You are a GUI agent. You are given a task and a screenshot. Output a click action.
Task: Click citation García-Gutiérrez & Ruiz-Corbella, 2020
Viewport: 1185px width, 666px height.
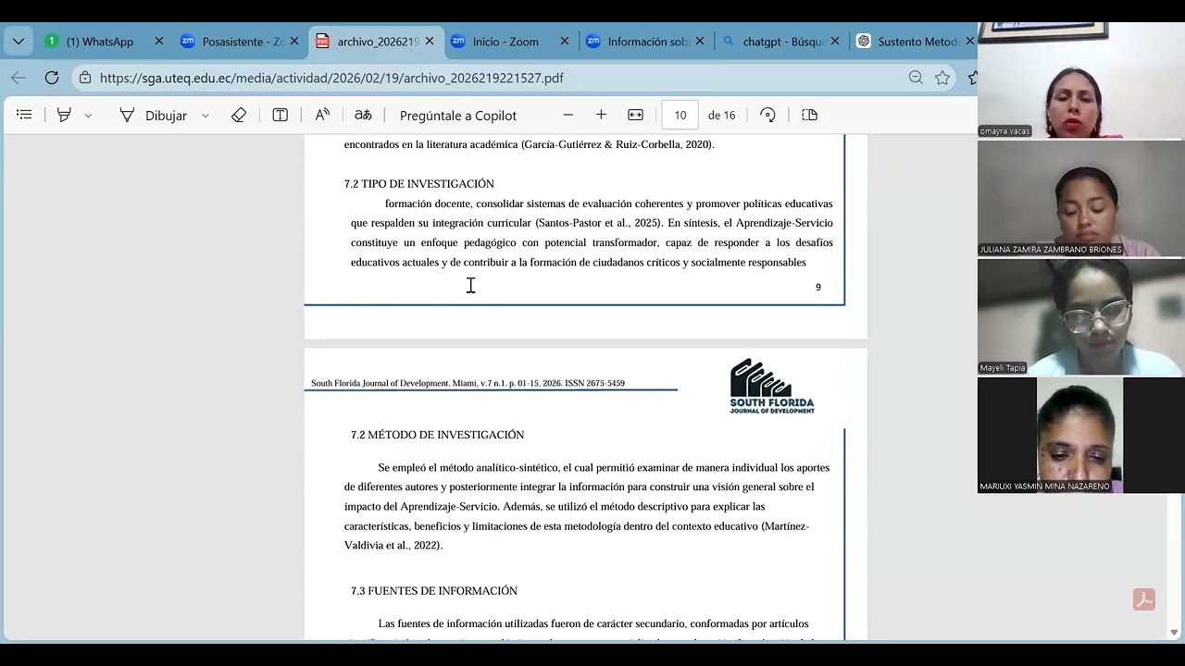[617, 144]
